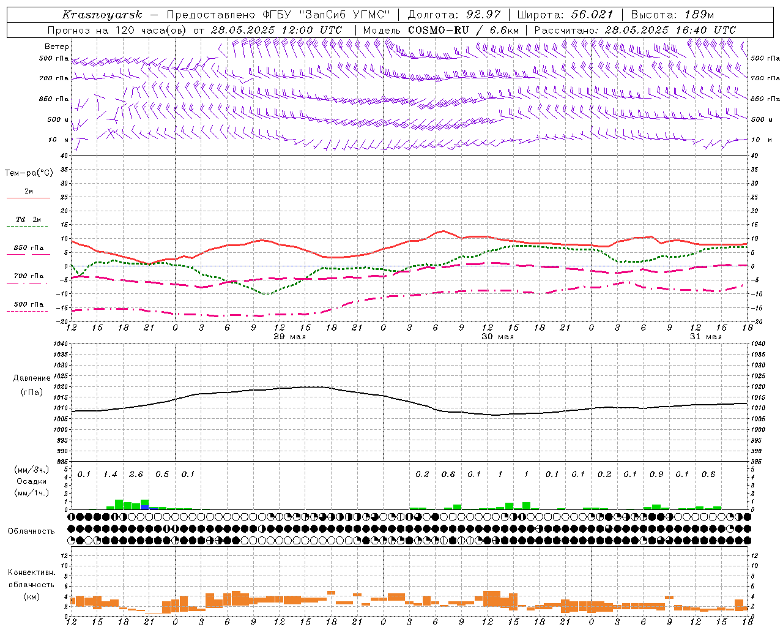Click the Тем-ра(°C) temperature panel label
The image size is (783, 627).
29,173
